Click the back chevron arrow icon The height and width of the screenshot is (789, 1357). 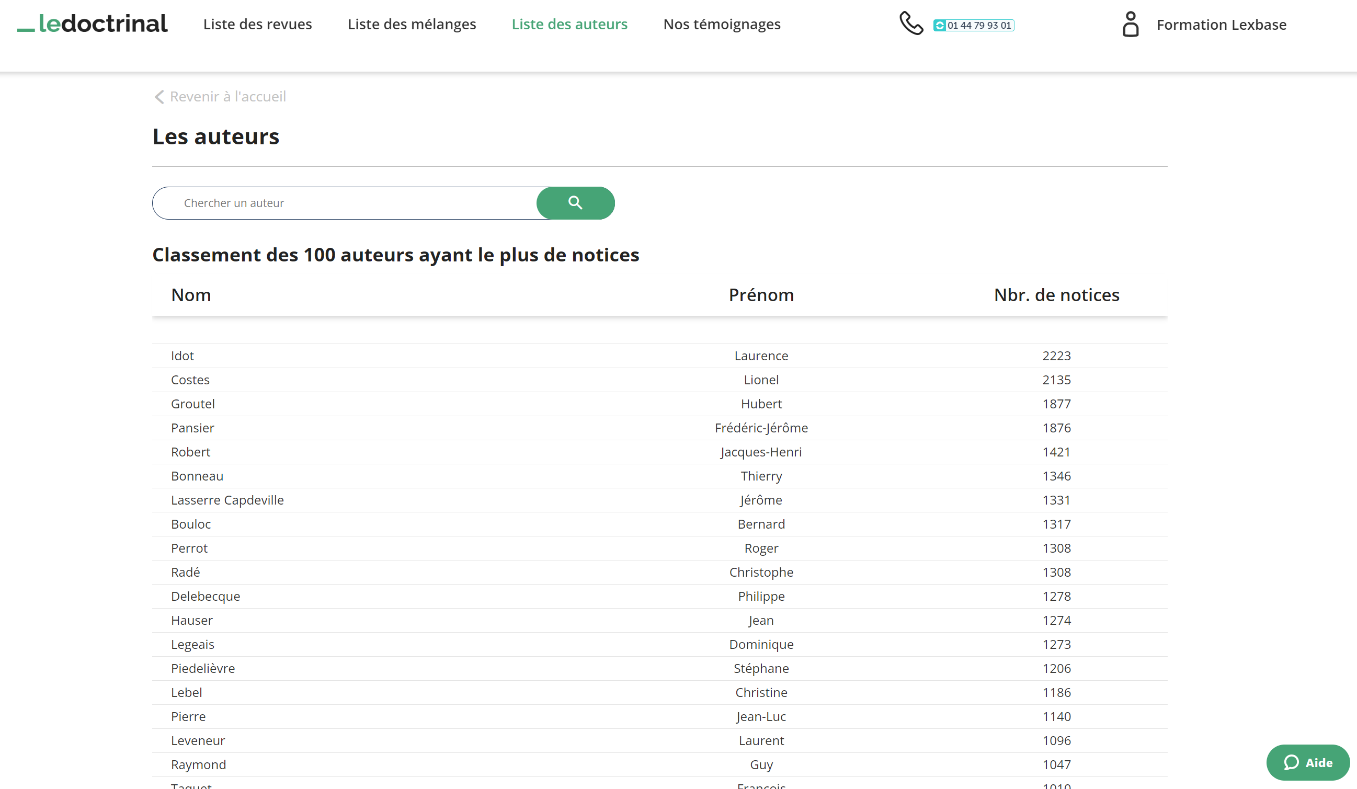159,97
